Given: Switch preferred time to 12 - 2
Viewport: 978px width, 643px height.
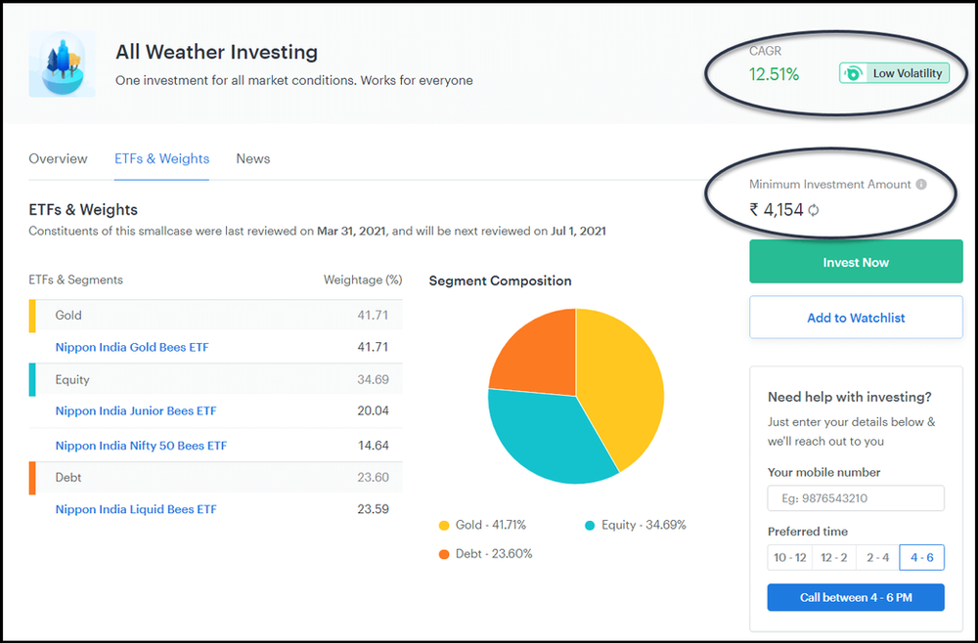Looking at the screenshot, I should 833,557.
